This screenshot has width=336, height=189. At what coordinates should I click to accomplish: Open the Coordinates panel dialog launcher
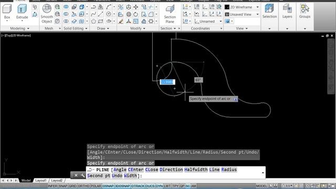221,28
